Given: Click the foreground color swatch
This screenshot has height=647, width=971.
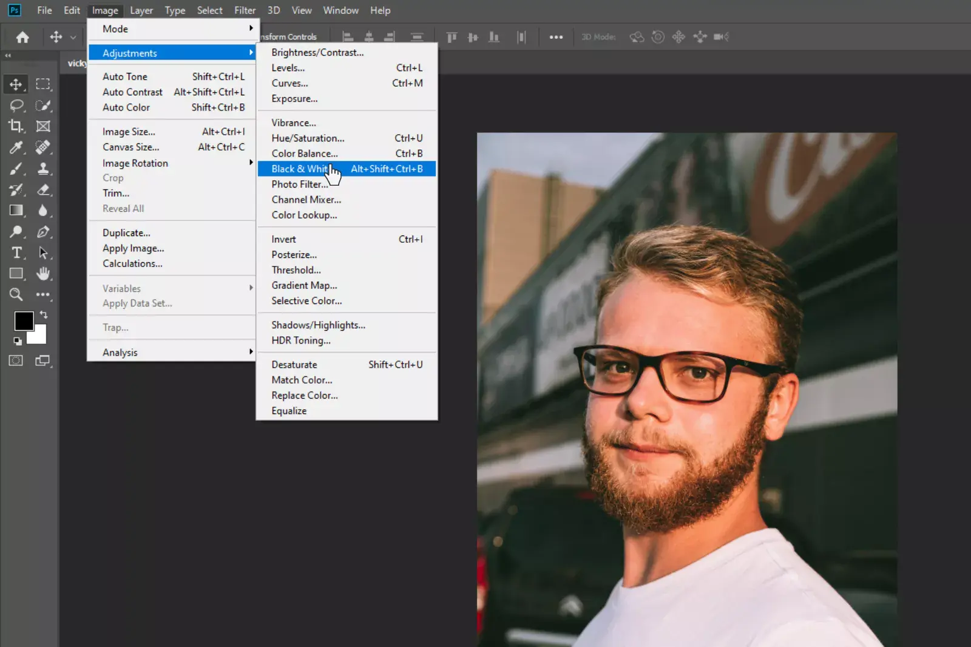Looking at the screenshot, I should 24,320.
